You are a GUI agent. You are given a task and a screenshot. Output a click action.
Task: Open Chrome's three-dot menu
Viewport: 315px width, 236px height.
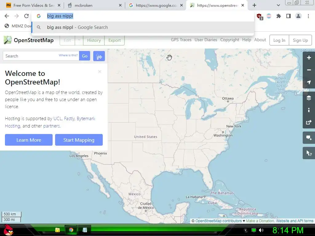pos(308,16)
